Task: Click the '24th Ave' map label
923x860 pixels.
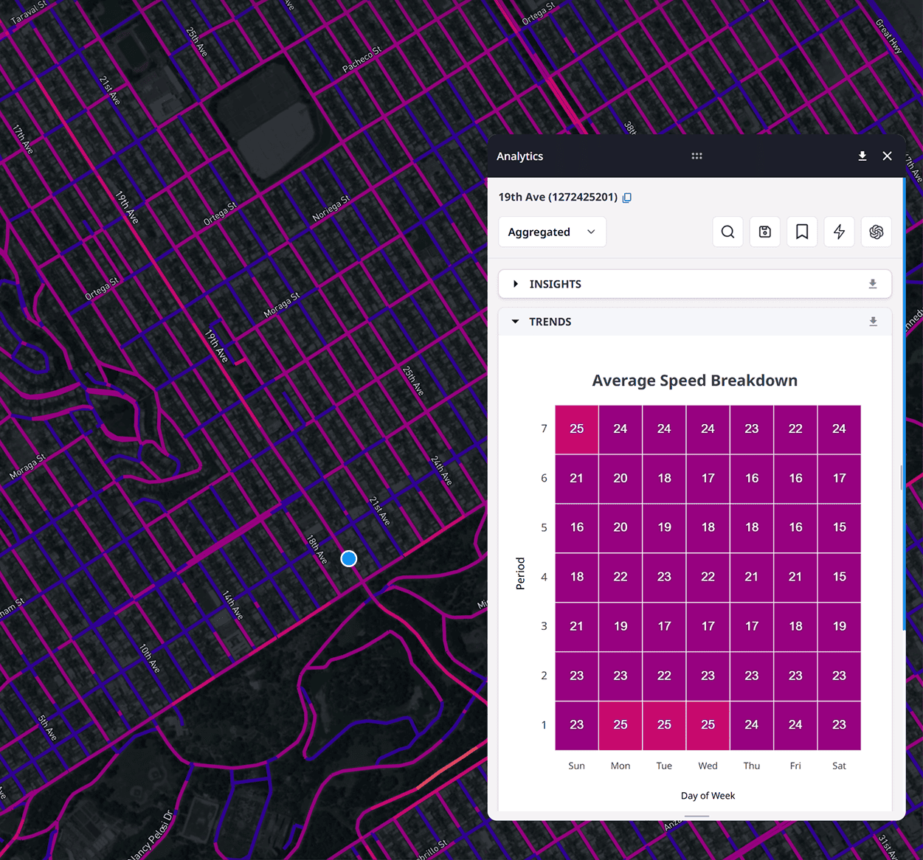Action: tap(442, 470)
